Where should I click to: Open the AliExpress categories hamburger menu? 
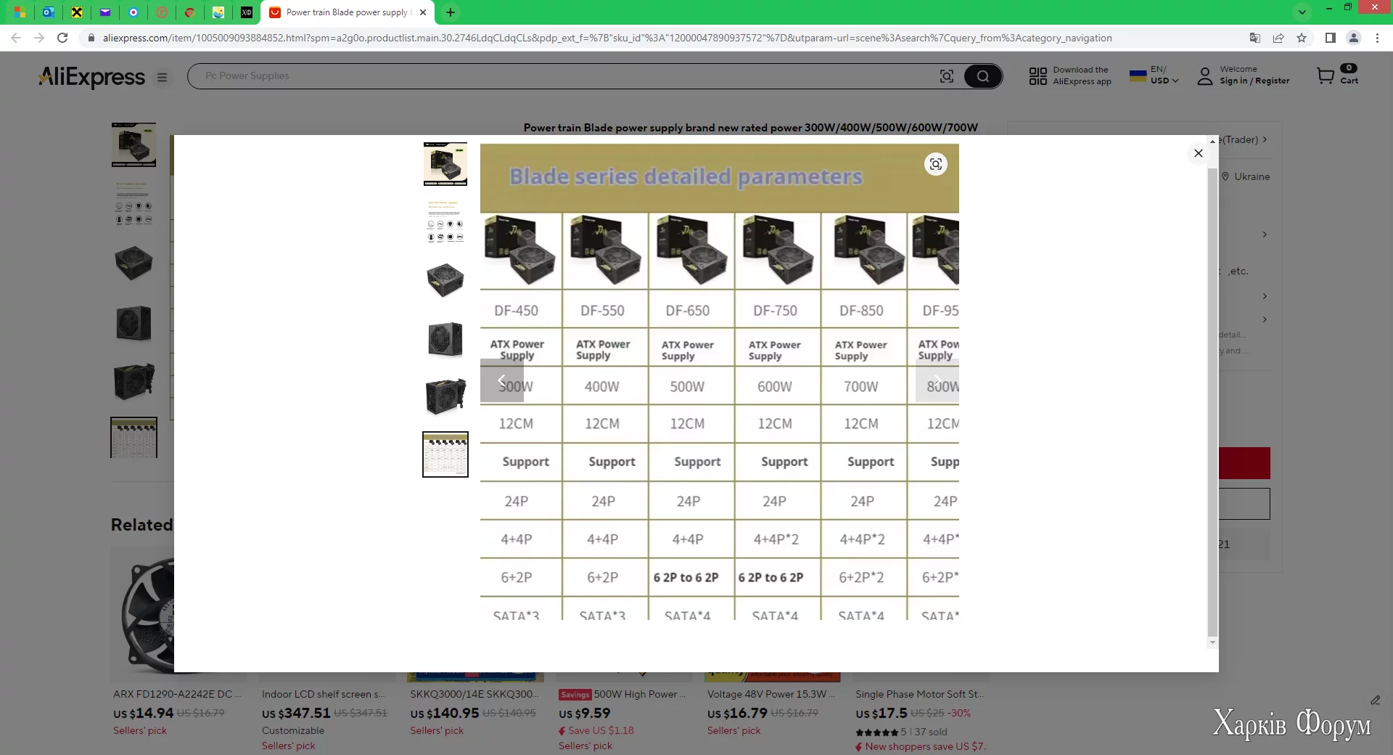coord(162,77)
